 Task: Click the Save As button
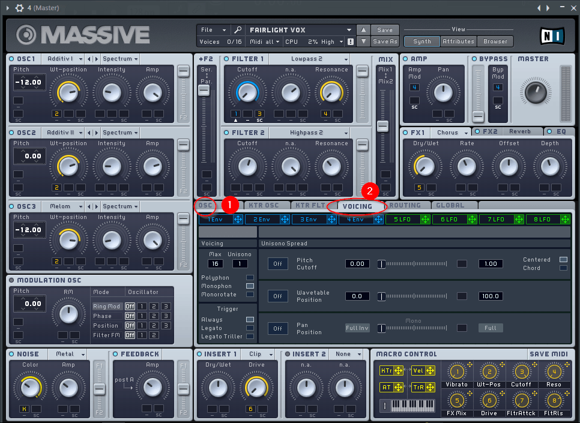pos(385,42)
